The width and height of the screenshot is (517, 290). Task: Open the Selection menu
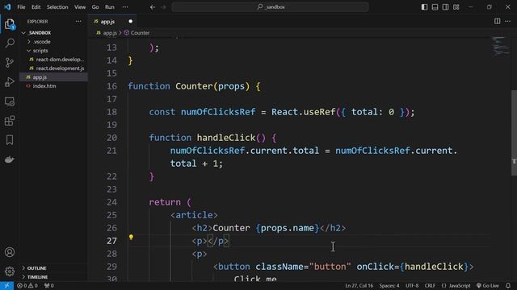57,7
